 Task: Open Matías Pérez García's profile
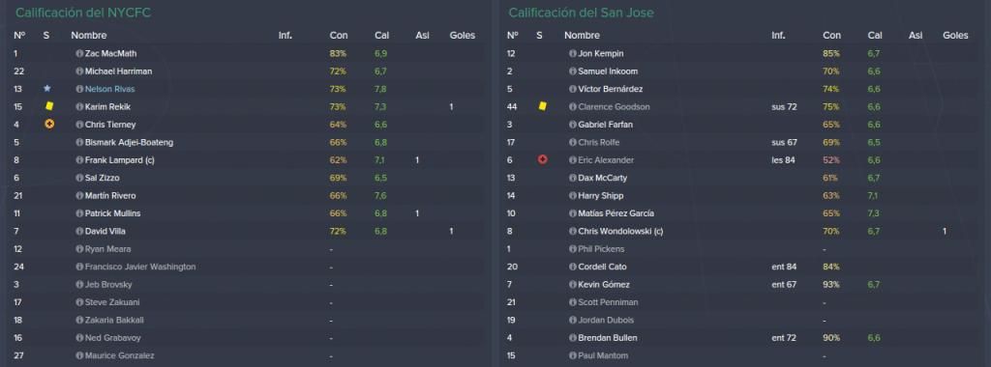[616, 213]
